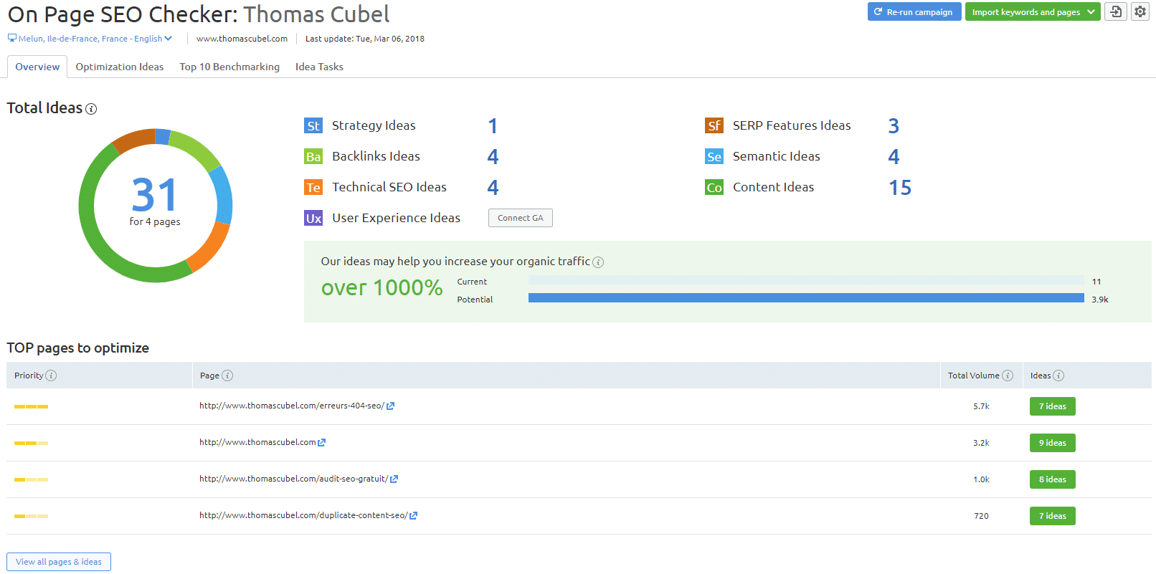The image size is (1156, 574).
Task: Open the Top 10 Benchmarking tab
Action: click(x=229, y=67)
